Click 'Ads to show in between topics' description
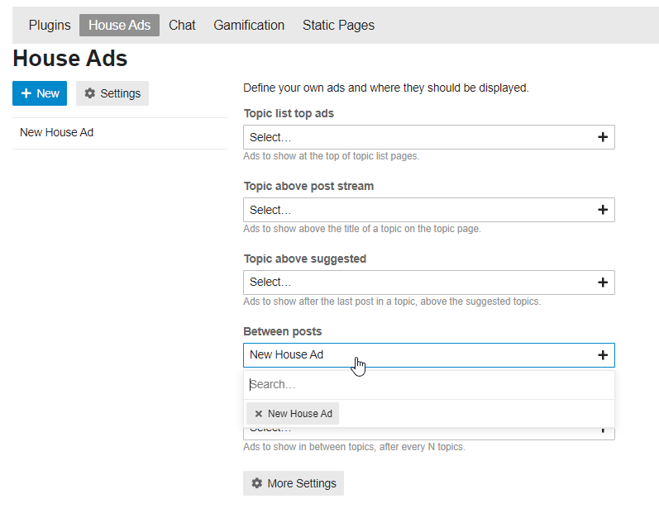Screen dimensions: 659x513 [x=354, y=447]
